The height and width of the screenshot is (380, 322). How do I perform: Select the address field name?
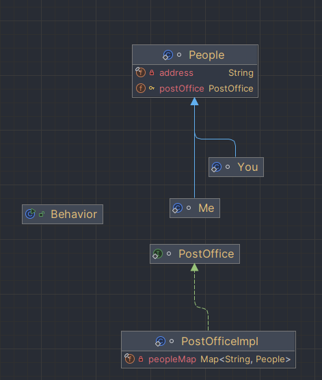click(176, 72)
